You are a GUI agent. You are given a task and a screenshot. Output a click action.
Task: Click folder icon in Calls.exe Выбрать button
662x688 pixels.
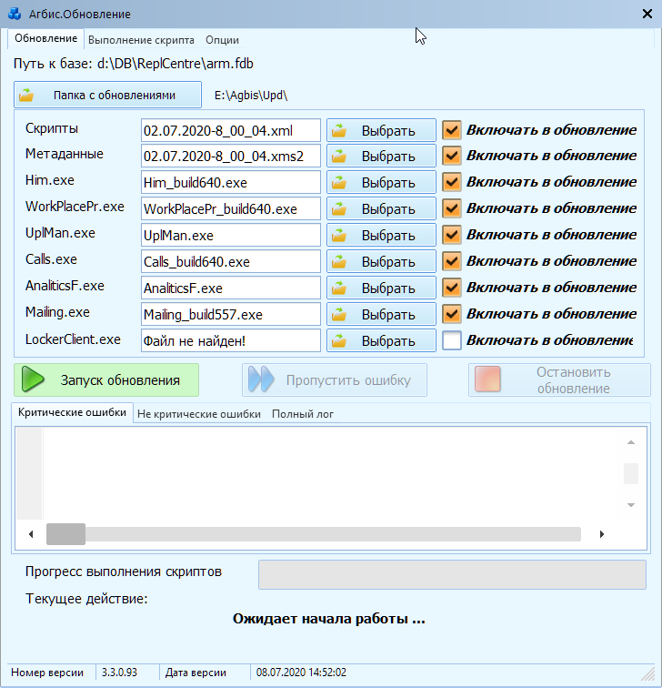(339, 261)
